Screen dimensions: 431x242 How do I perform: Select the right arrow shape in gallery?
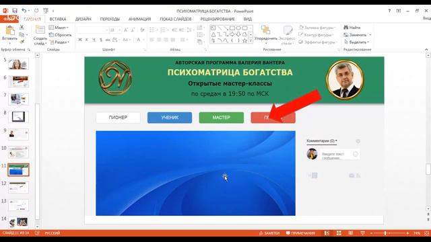(232, 34)
